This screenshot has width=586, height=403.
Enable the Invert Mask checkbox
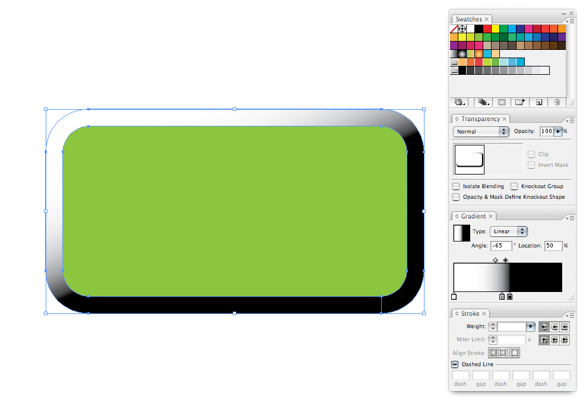click(531, 165)
